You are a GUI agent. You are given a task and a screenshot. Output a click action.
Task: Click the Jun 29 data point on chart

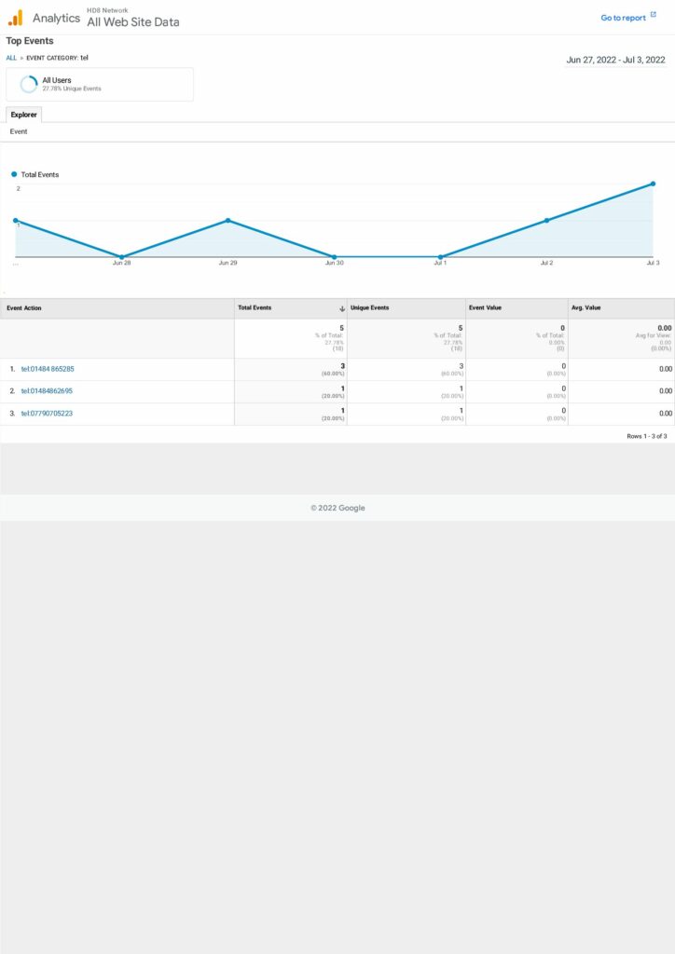pyautogui.click(x=227, y=221)
